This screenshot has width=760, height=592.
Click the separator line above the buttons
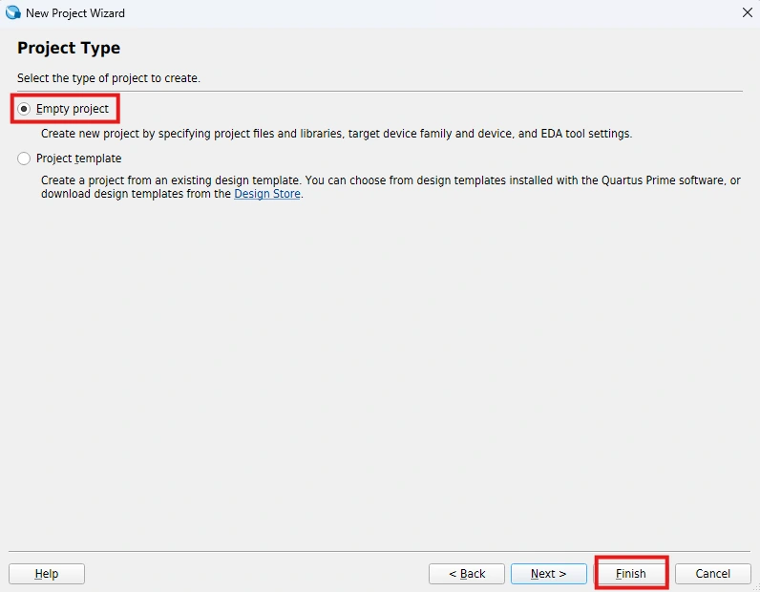[x=380, y=551]
